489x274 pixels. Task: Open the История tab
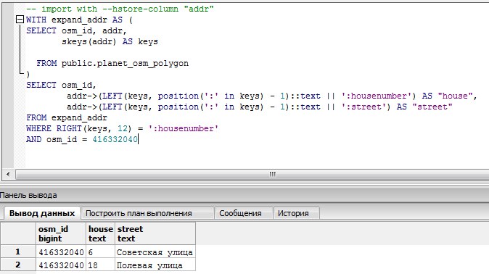[x=296, y=213]
